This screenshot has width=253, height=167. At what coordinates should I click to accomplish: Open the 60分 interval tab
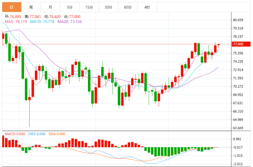(x=128, y=7)
